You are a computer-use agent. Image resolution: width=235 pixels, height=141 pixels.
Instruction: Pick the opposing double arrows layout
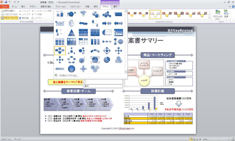click(83, 23)
